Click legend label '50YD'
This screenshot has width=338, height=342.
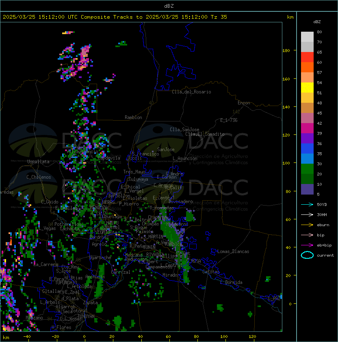(322, 205)
